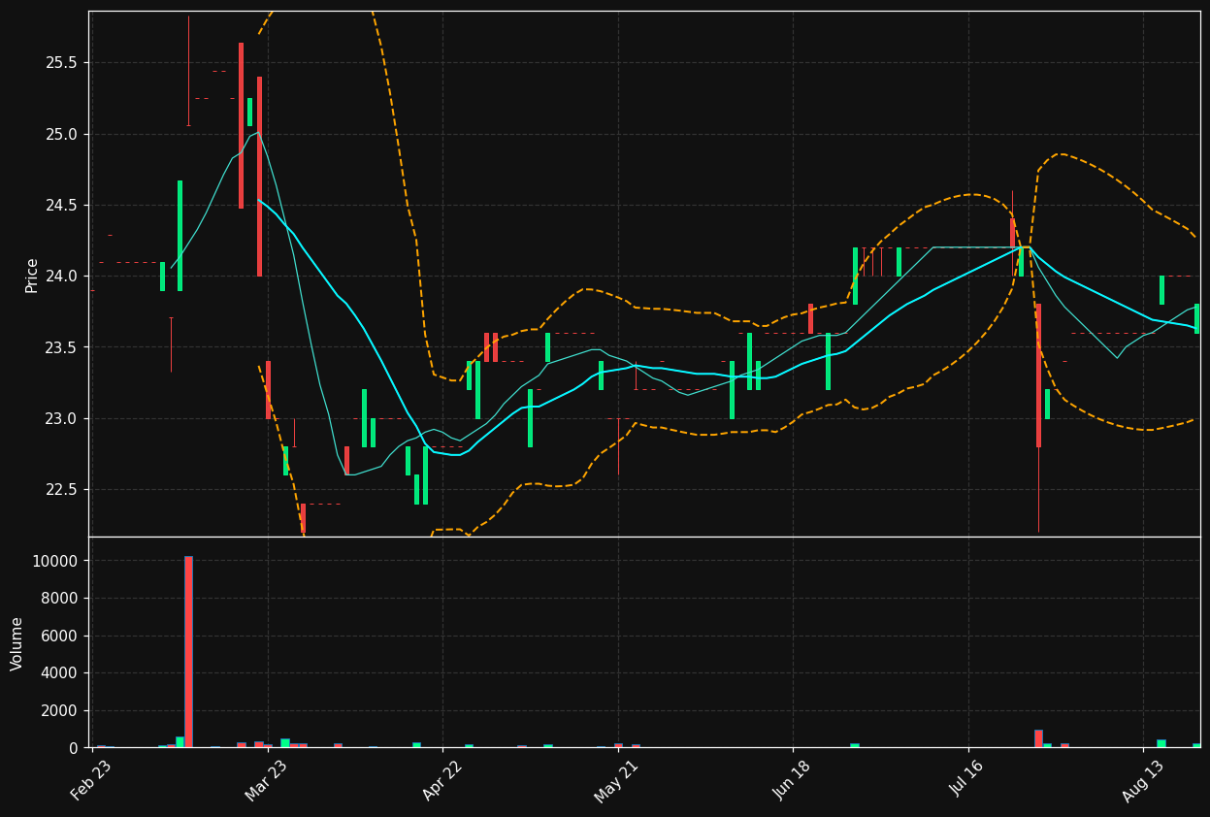Click the Volume axis title
Screen dimensions: 1210x817
[17, 642]
